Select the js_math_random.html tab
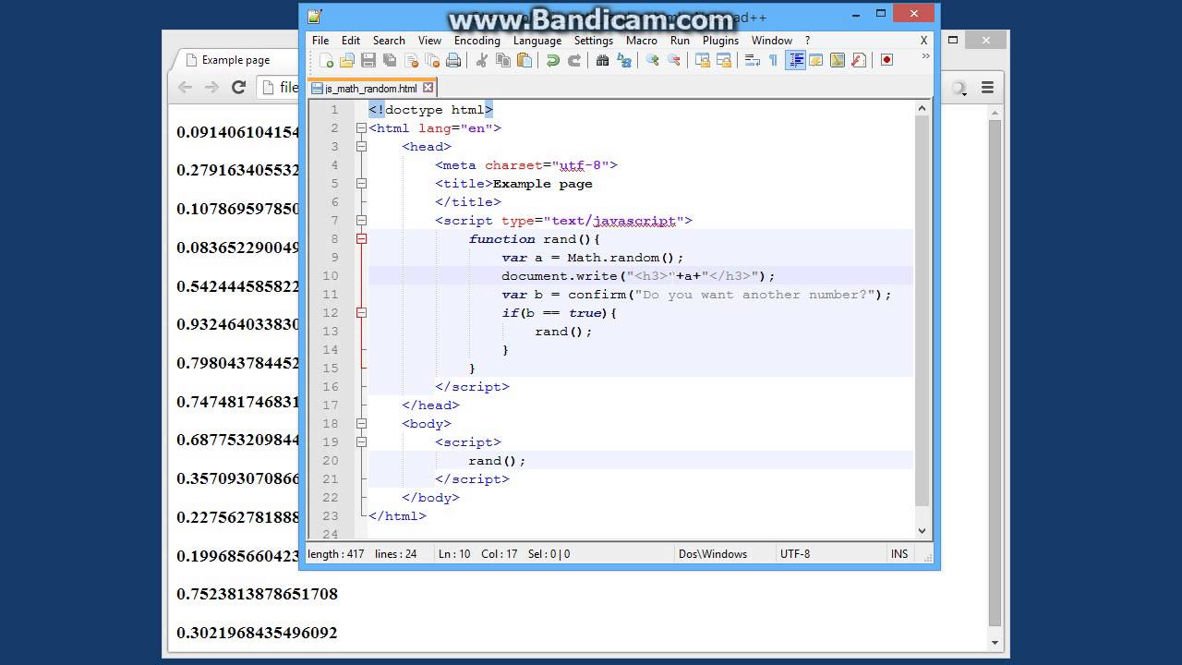1182x665 pixels. [371, 89]
